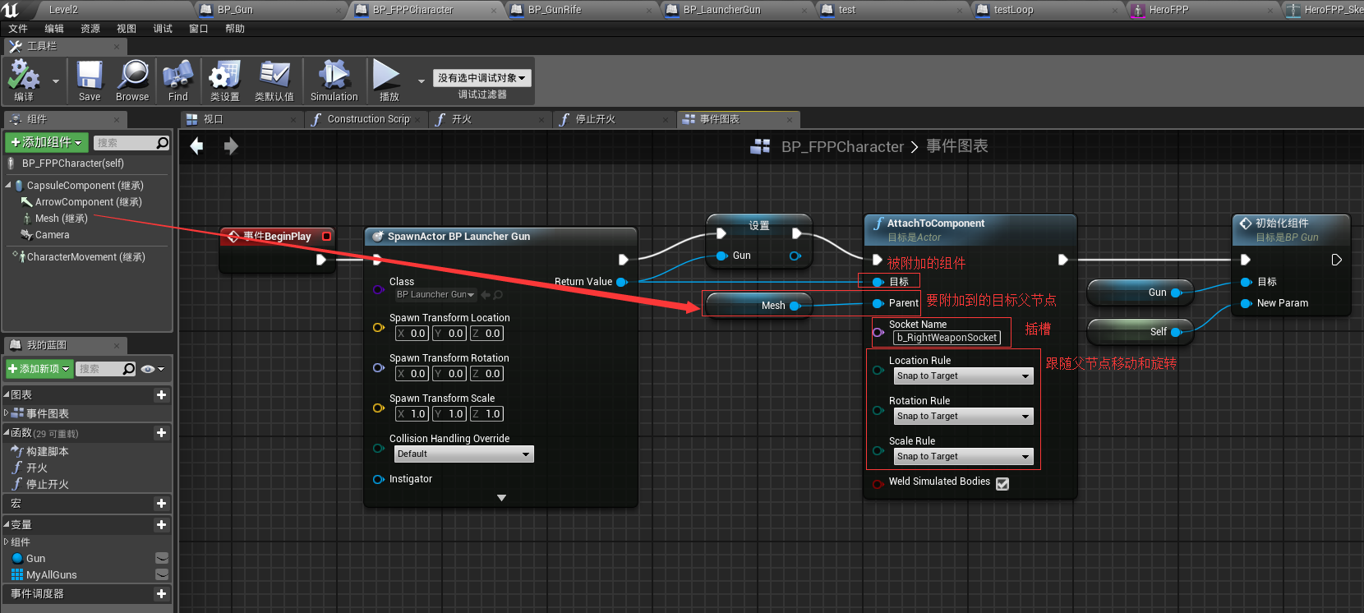Click the Socket Name input pin

878,332
